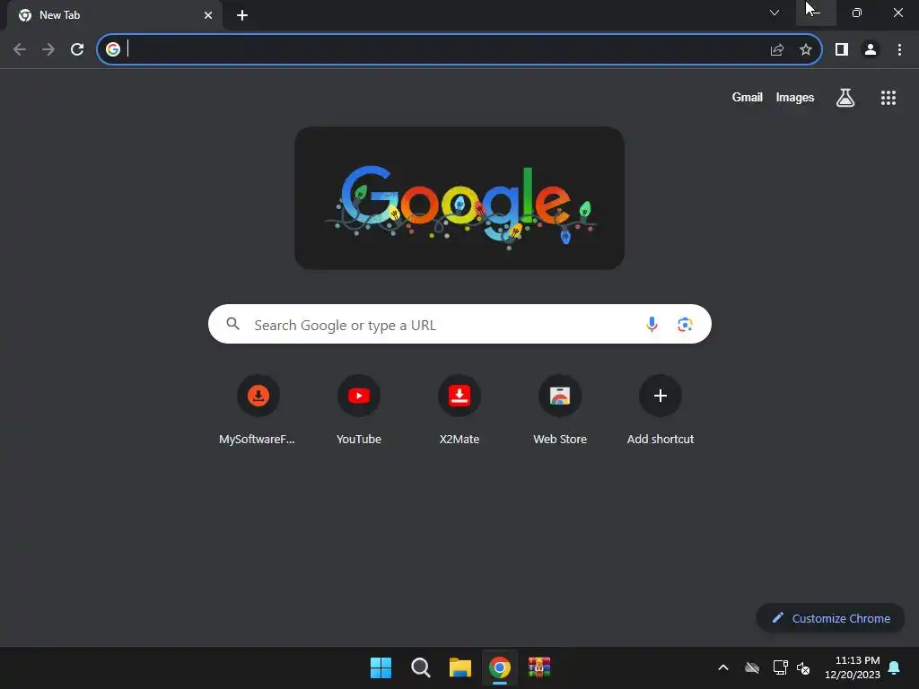This screenshot has height=689, width=919.
Task: Open the Google apps grid
Action: (888, 98)
